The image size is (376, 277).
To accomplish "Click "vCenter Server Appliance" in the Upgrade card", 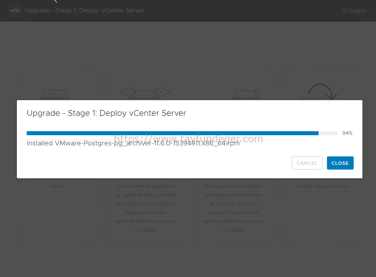I will 146,186.
